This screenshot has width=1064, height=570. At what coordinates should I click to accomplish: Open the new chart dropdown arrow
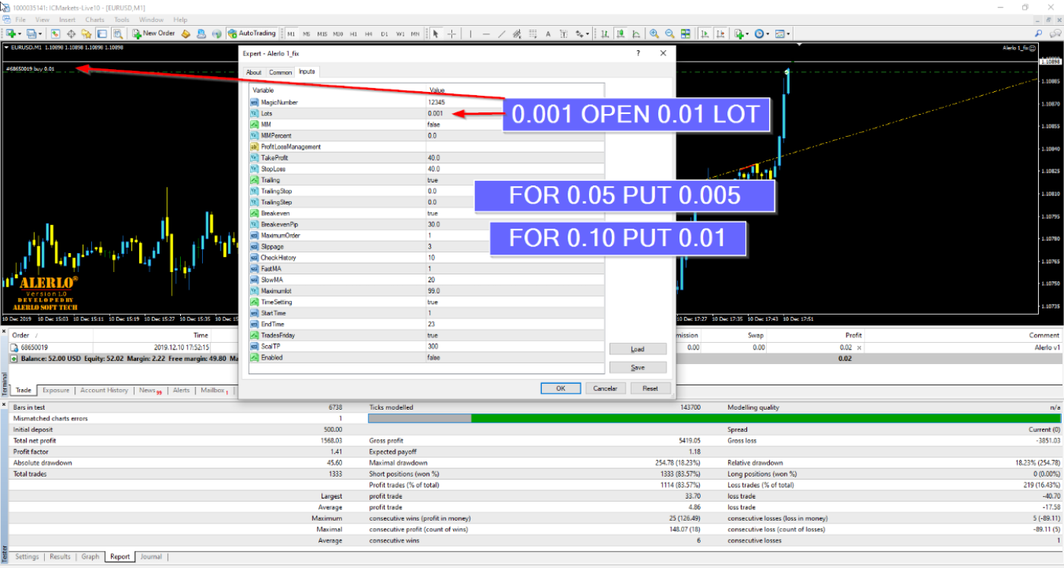pyautogui.click(x=21, y=33)
